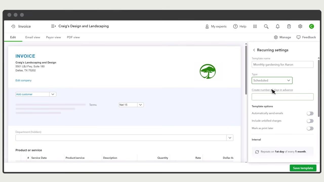Switch to the Edit tab
The width and height of the screenshot is (324, 182).
(x=13, y=37)
